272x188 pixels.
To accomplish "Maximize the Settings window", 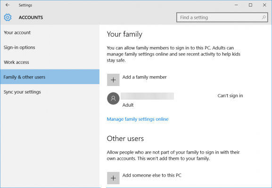I will pyautogui.click(x=250, y=5).
